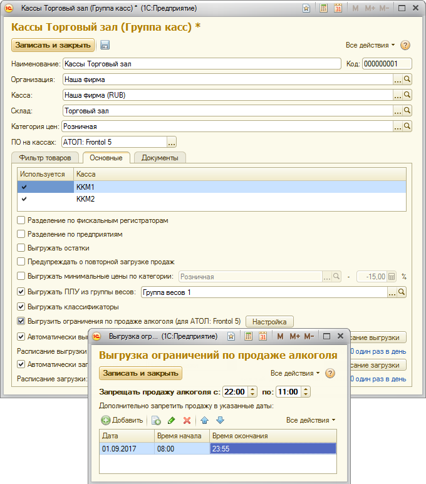Uncheck Выгружать классификаторы checkbox

point(21,307)
